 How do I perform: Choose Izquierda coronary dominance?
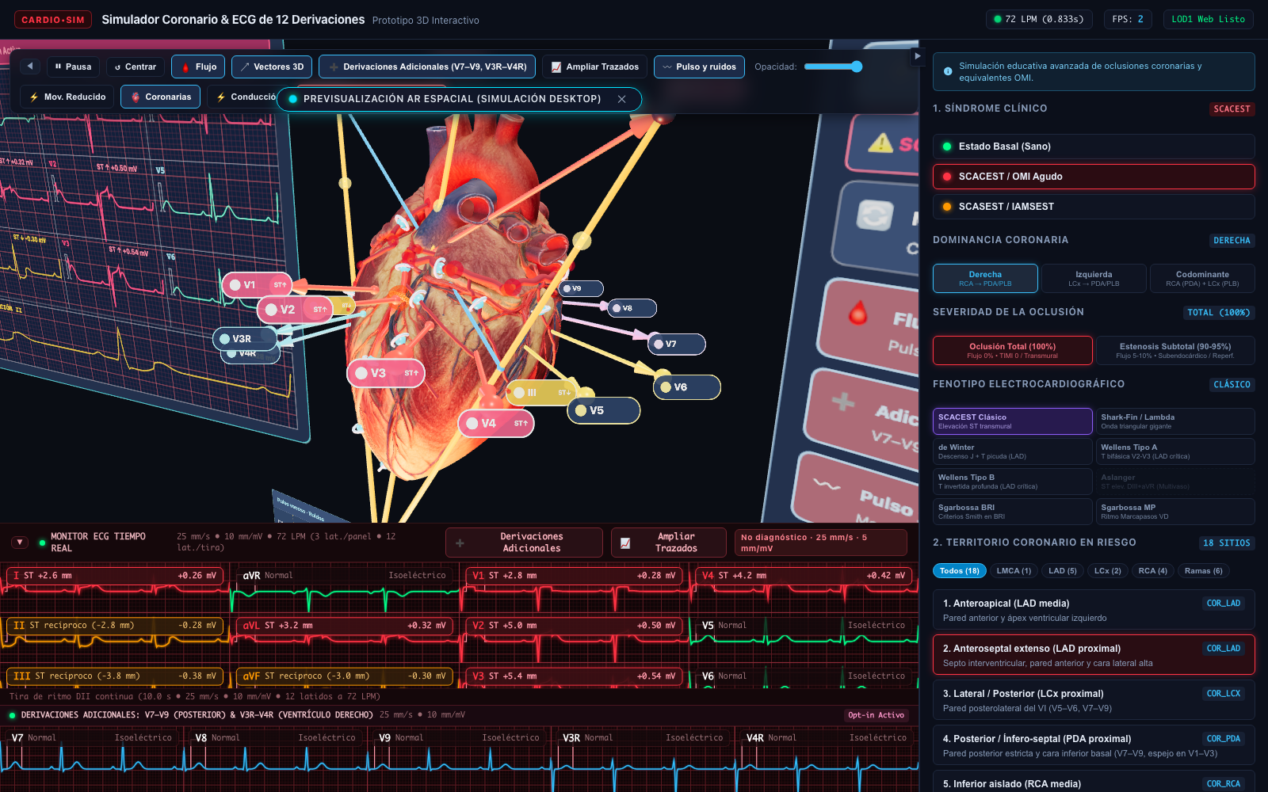[1094, 279]
